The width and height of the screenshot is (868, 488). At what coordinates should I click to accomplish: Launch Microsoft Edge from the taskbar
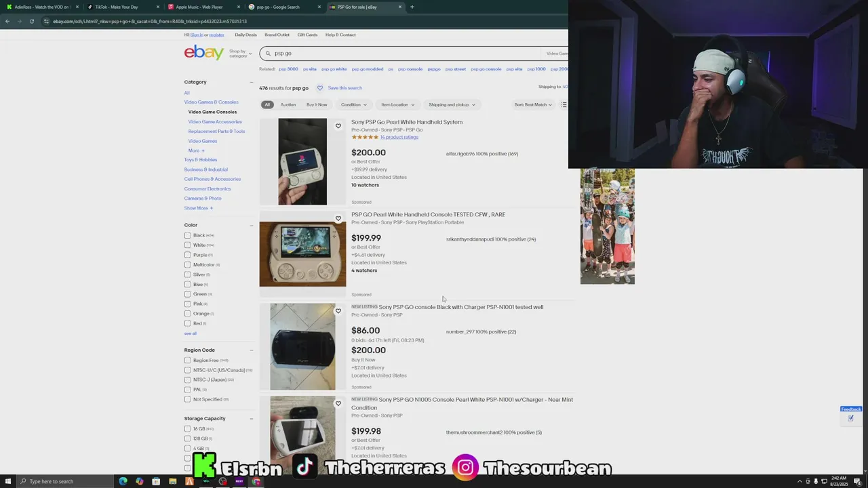coord(123,481)
